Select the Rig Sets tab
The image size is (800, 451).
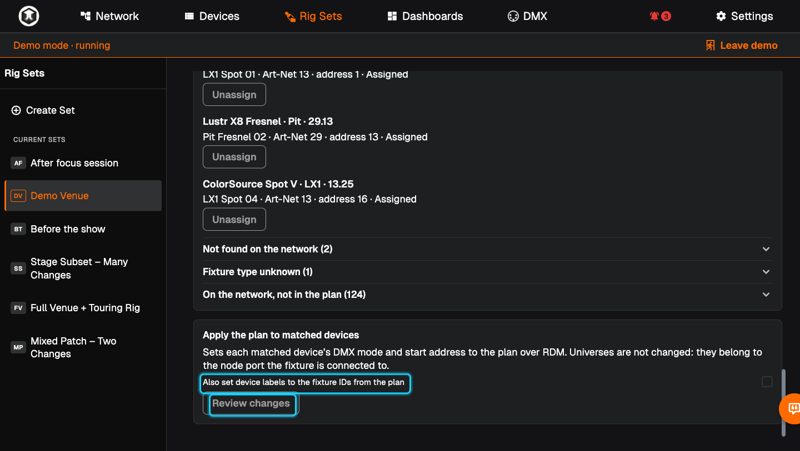(x=313, y=16)
